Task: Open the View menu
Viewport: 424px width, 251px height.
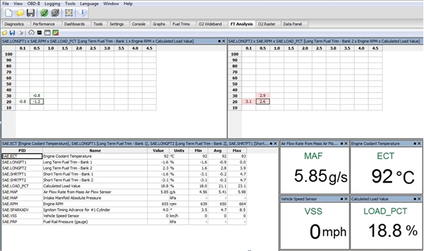Action: [x=18, y=4]
